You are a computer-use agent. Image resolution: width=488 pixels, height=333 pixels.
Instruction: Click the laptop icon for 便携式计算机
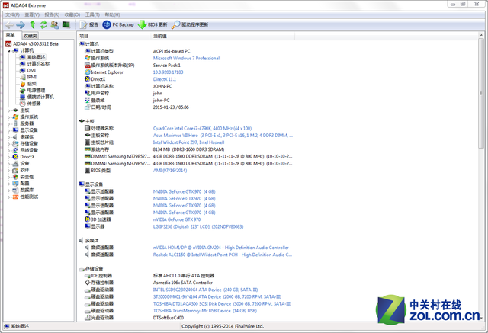(x=23, y=97)
